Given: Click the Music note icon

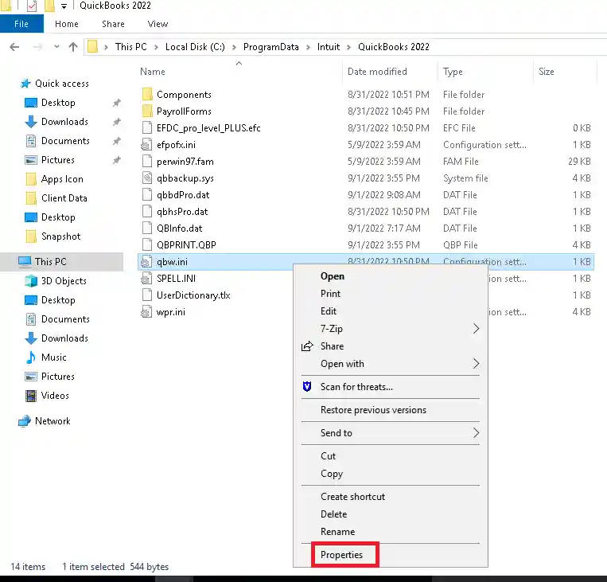Looking at the screenshot, I should pyautogui.click(x=30, y=357).
